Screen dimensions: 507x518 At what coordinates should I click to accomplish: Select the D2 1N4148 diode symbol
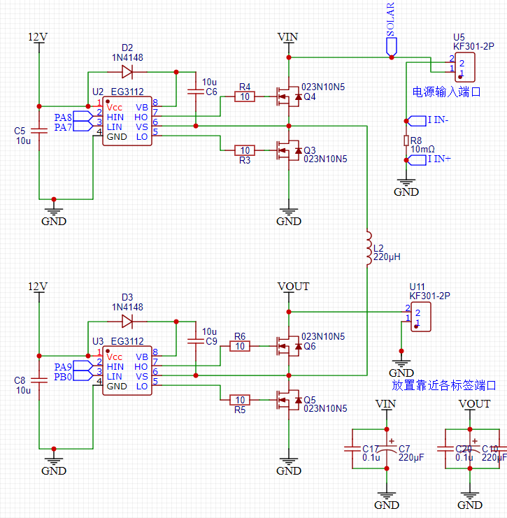(127, 72)
